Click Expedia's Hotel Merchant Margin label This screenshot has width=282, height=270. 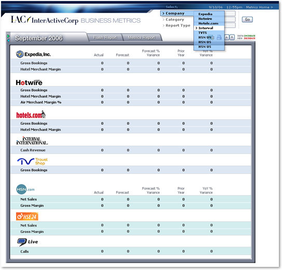pyautogui.click(x=40, y=69)
